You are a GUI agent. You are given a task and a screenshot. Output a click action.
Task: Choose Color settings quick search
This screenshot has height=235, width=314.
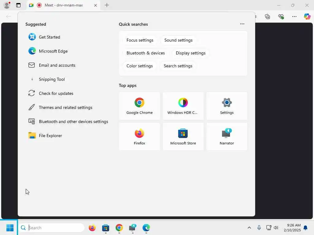140,66
